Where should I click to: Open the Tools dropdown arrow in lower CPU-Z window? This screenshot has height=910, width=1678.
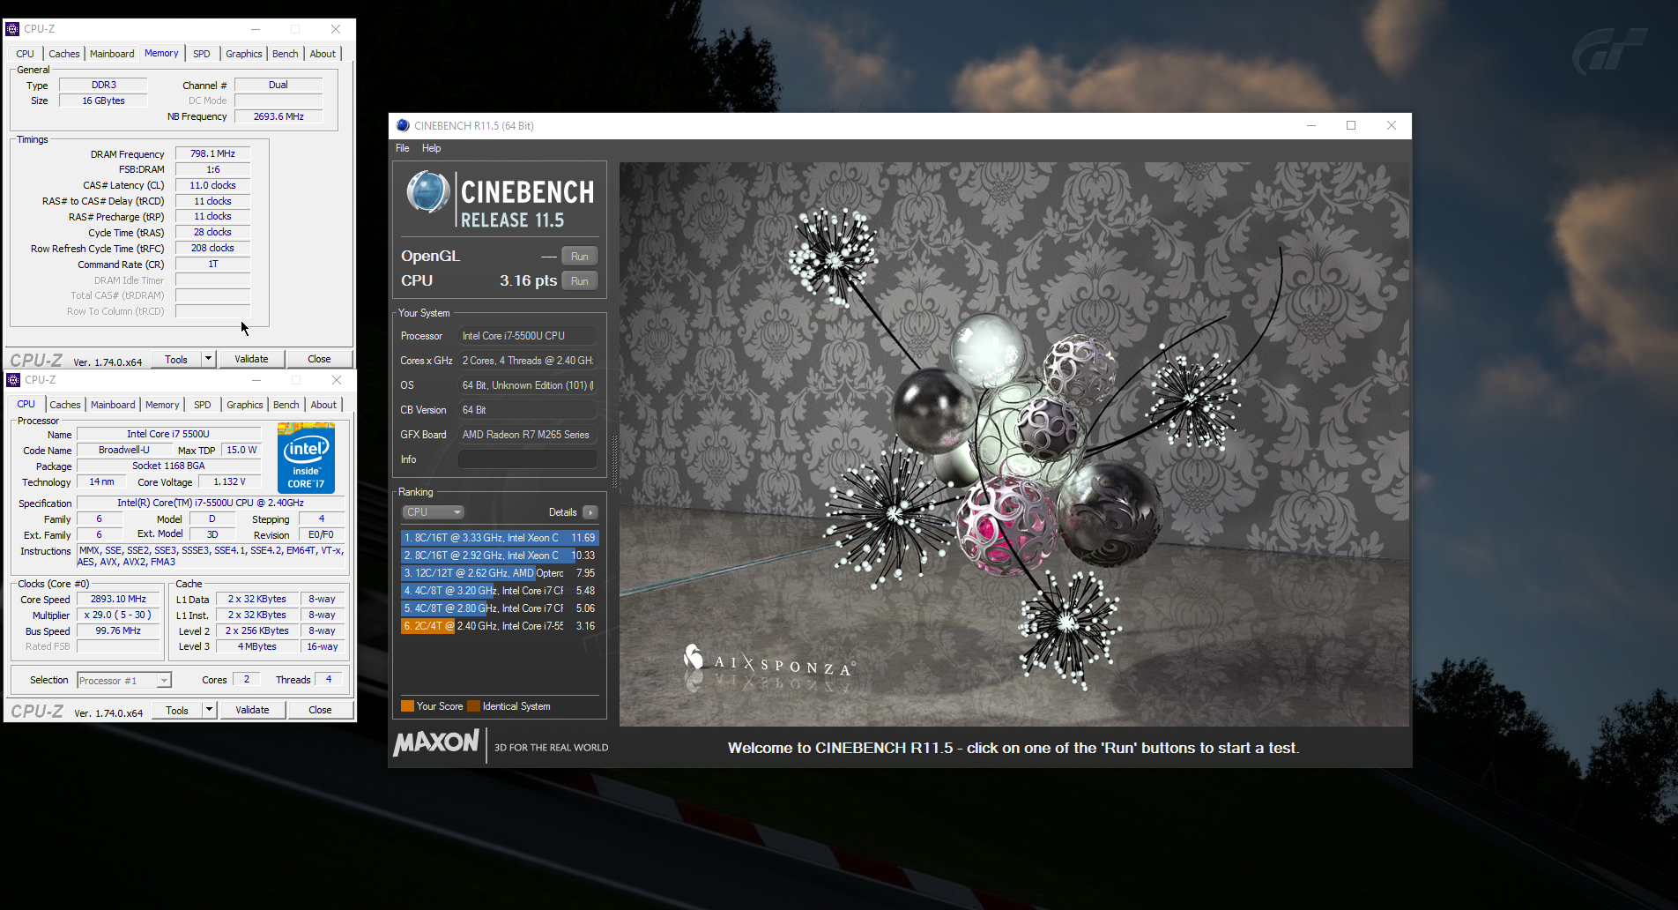click(210, 710)
